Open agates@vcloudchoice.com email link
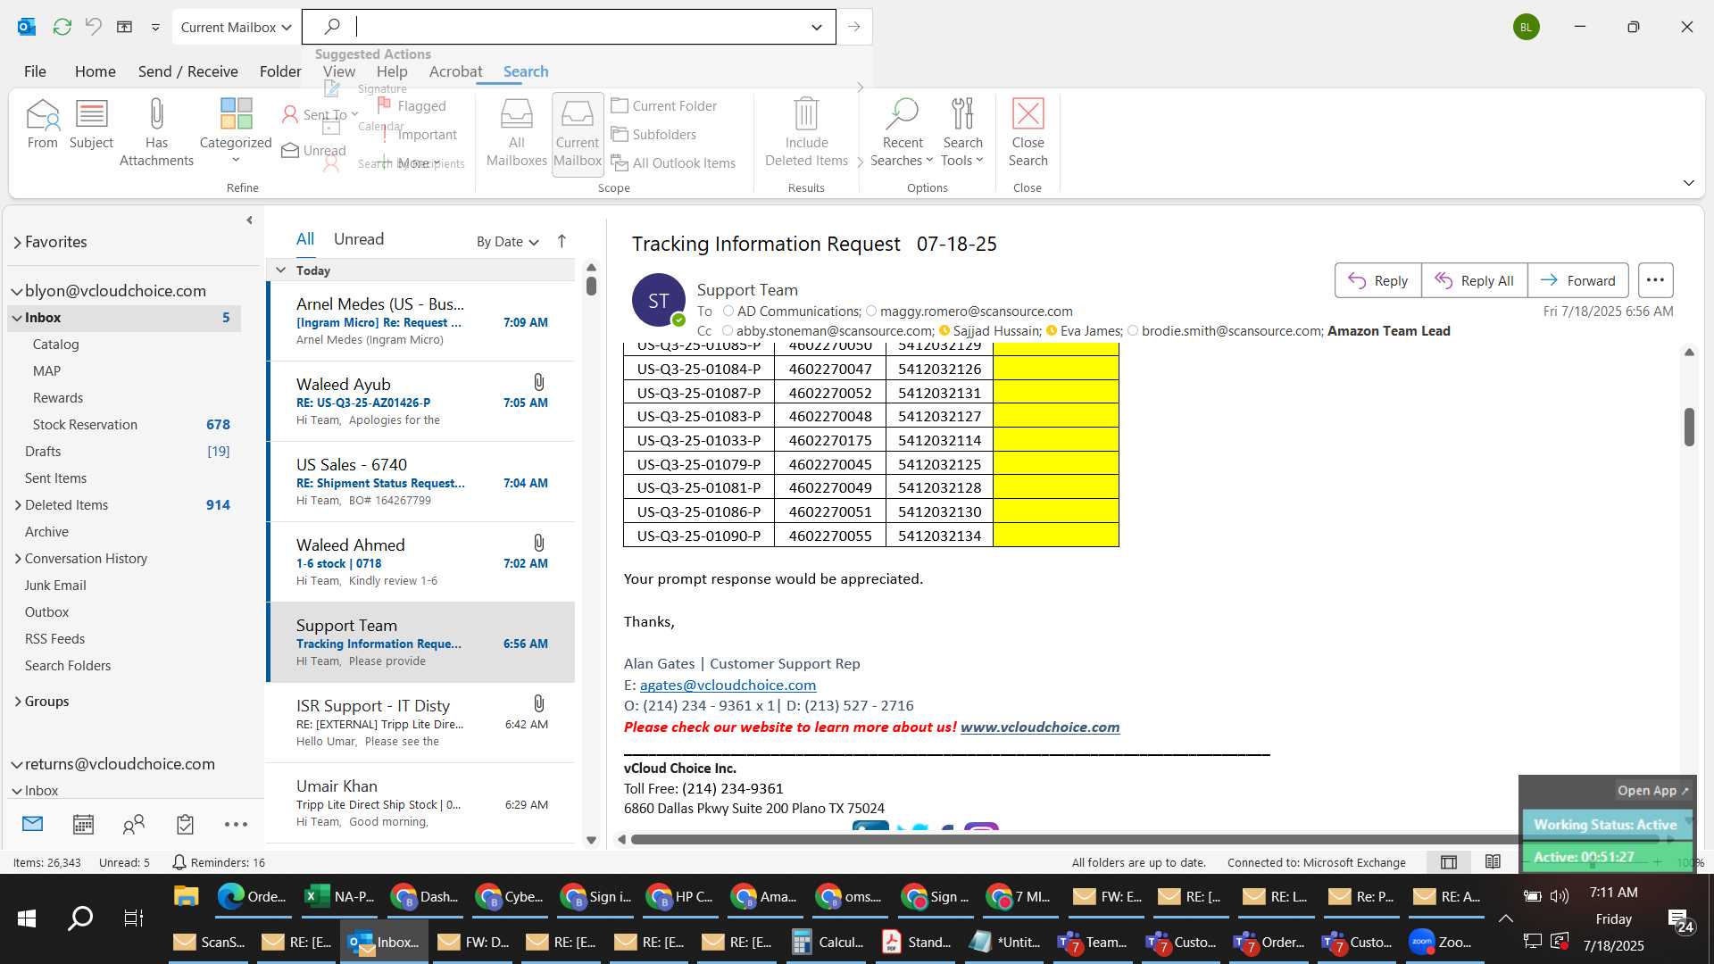This screenshot has width=1714, height=964. click(728, 685)
